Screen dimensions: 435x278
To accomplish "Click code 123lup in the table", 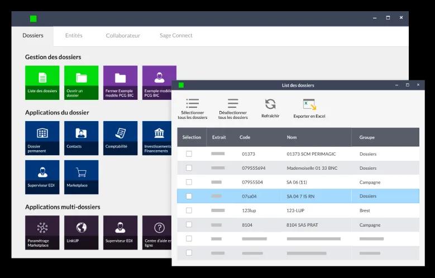I will click(x=249, y=210).
